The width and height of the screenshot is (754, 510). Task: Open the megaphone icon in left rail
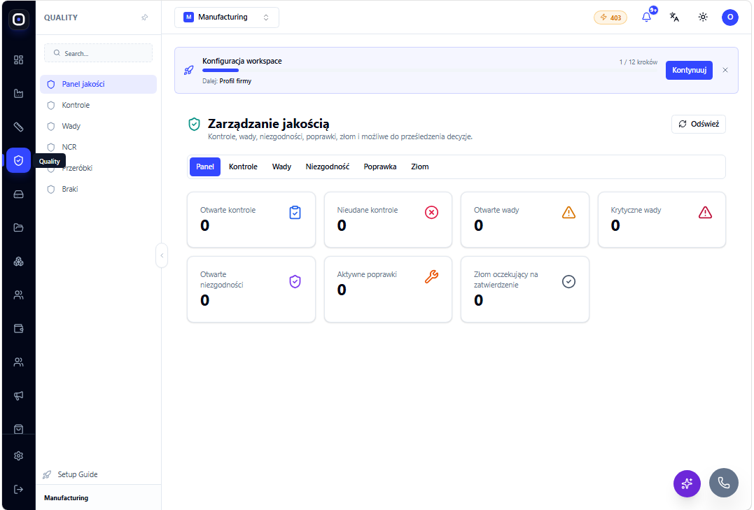(18, 395)
